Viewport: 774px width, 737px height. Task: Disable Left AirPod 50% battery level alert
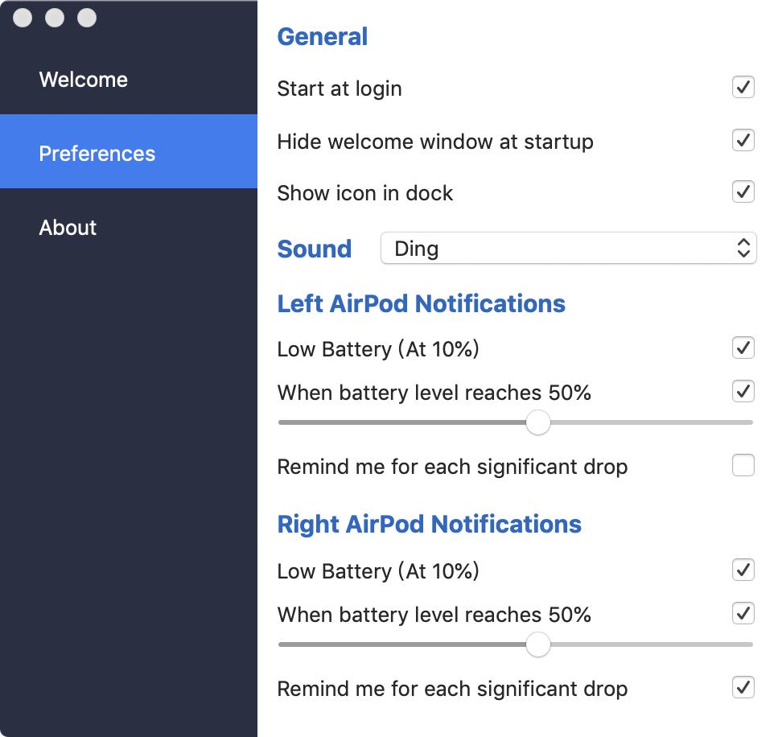743,391
